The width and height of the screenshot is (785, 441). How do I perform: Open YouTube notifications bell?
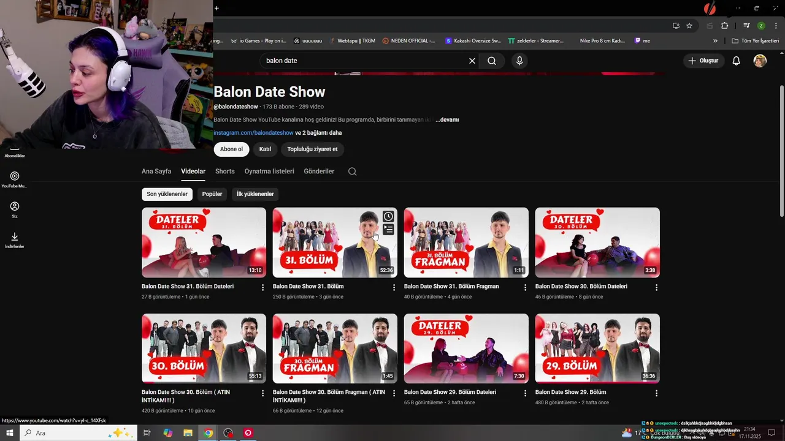pos(737,61)
